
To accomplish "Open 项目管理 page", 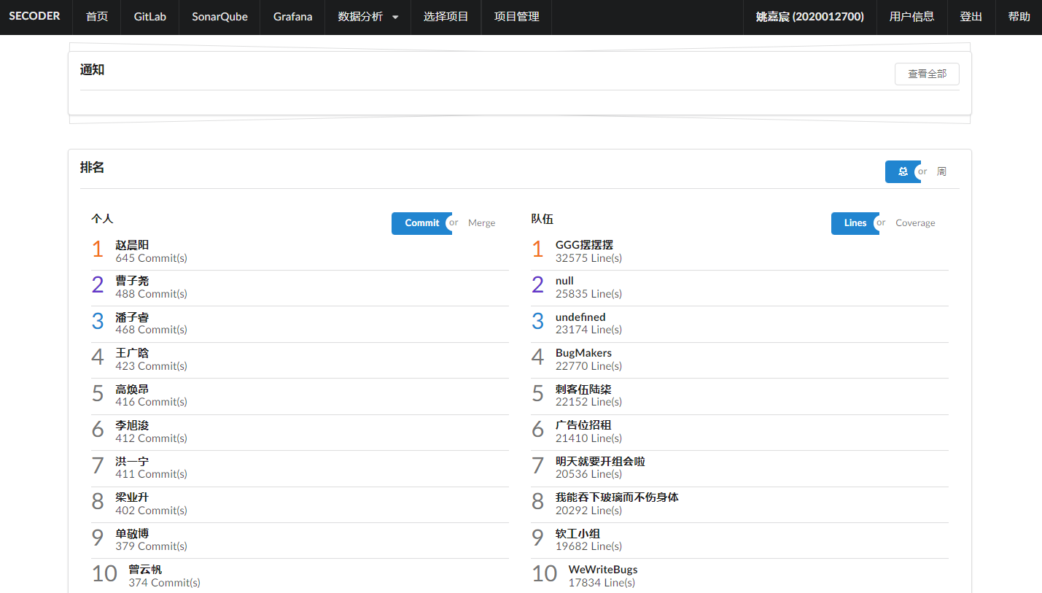I will (x=516, y=17).
